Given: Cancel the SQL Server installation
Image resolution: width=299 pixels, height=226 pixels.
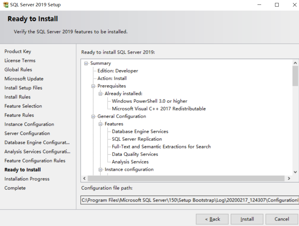Looking at the screenshot, I should [x=282, y=219].
